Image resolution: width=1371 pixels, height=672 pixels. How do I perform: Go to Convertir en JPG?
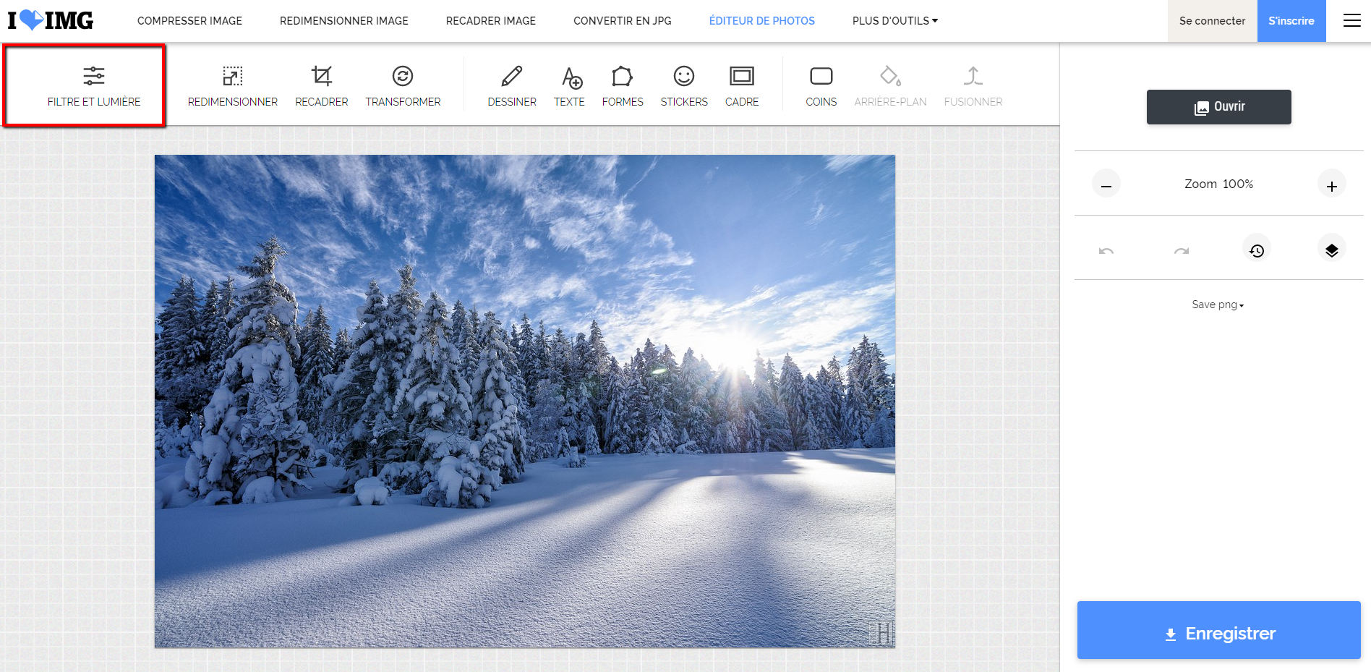click(622, 21)
